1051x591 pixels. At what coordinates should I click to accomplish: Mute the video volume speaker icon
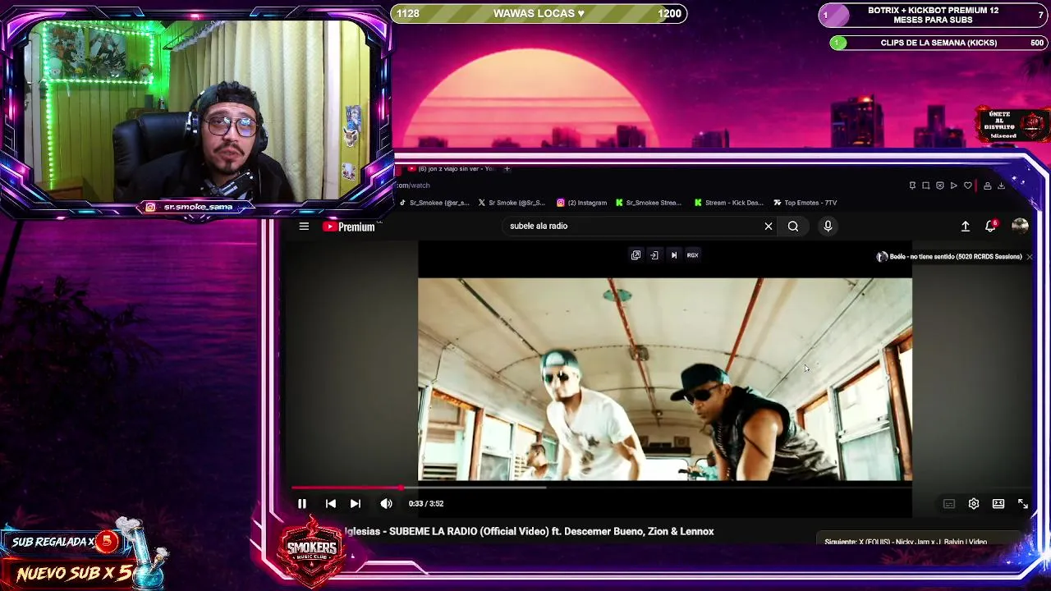tap(386, 503)
